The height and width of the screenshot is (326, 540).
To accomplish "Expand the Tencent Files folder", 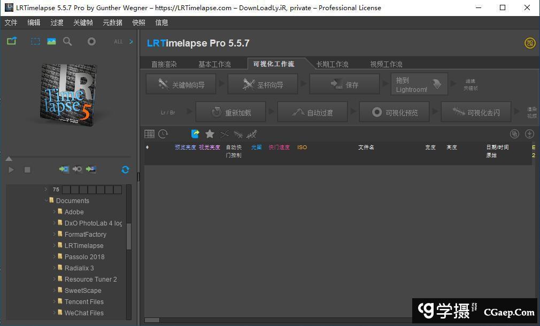I will (54, 302).
